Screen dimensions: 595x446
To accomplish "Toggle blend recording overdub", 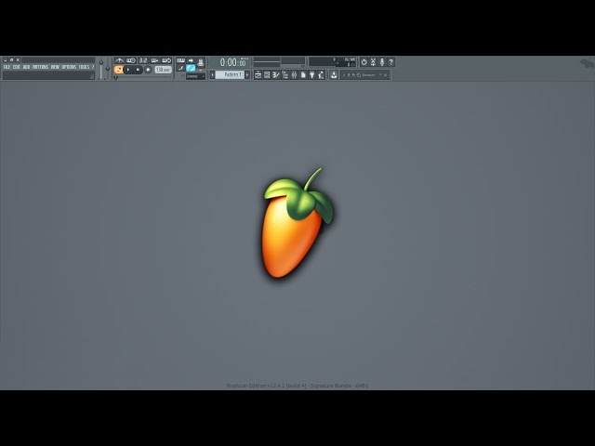I will (154, 60).
